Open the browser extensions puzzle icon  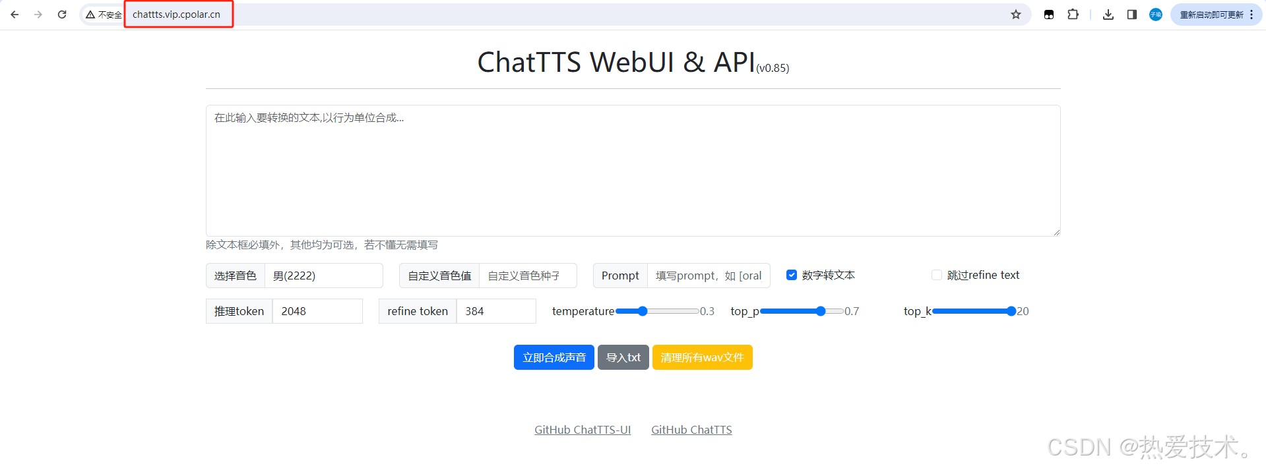click(1073, 15)
